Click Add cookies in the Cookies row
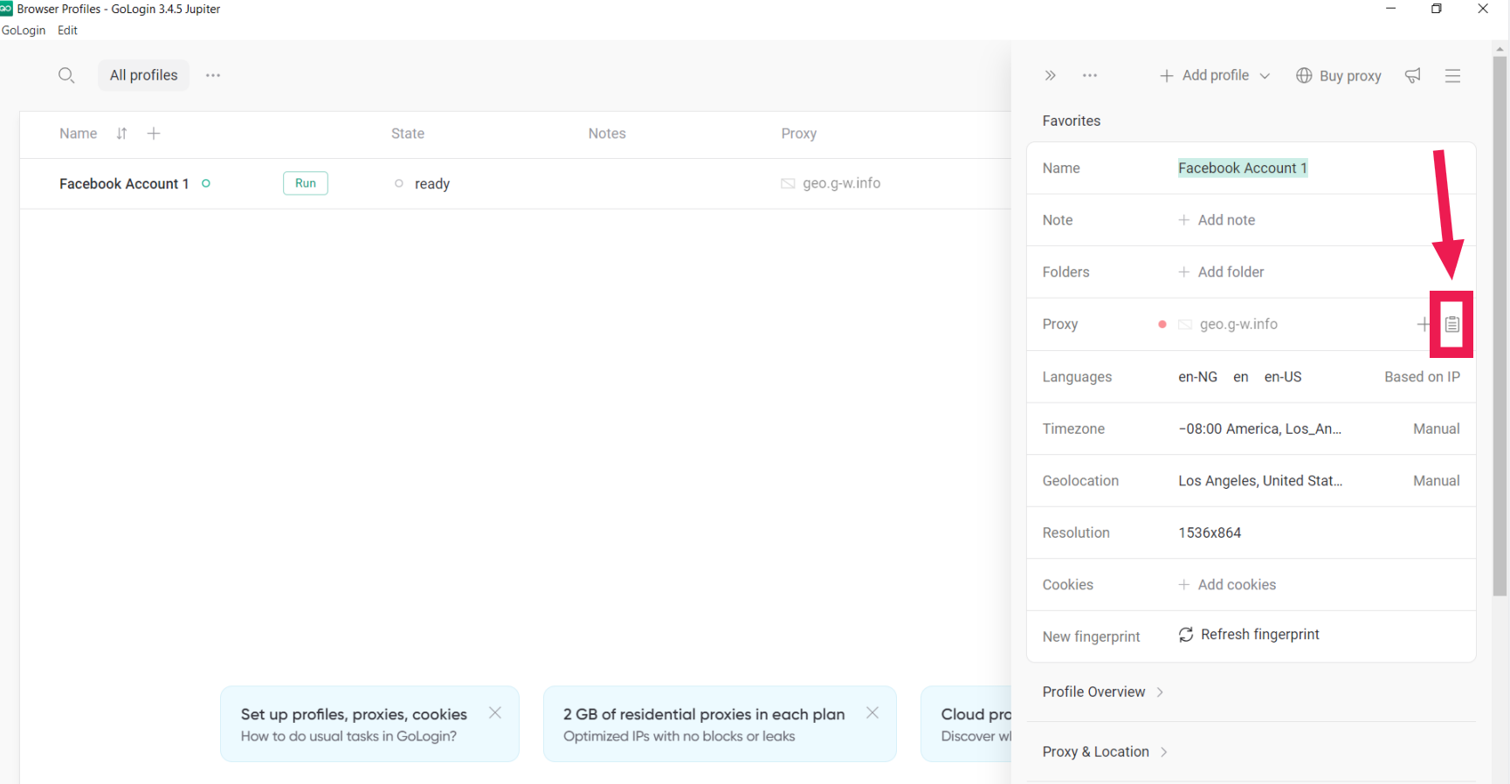This screenshot has width=1510, height=784. click(1227, 585)
